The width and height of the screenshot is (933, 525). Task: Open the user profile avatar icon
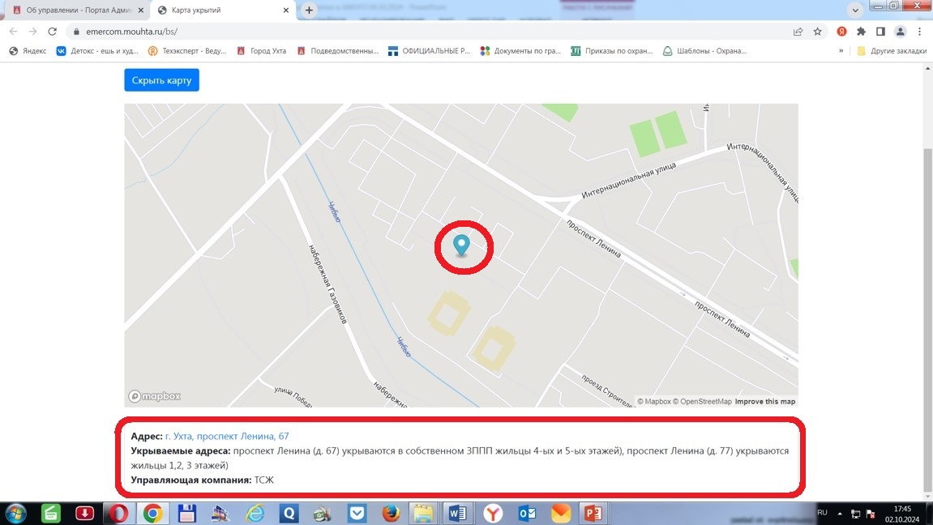[901, 32]
